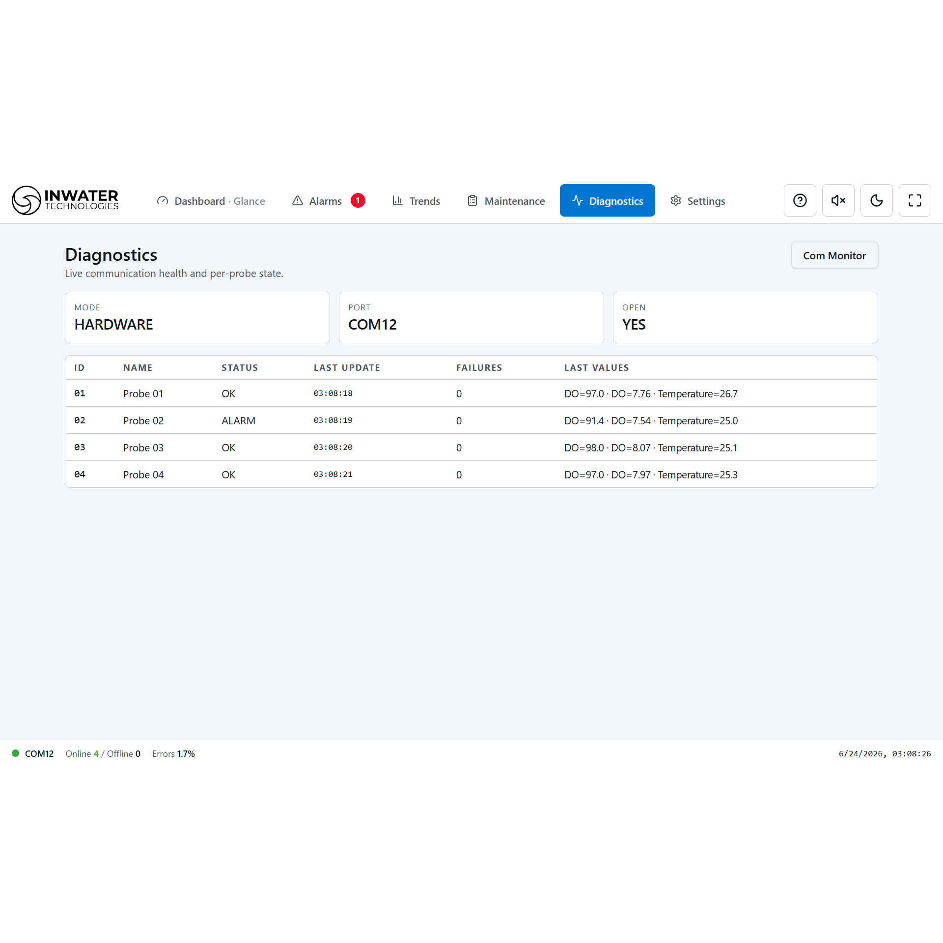The height and width of the screenshot is (943, 943).
Task: Click the Inwater Technologies logo
Action: tap(65, 200)
